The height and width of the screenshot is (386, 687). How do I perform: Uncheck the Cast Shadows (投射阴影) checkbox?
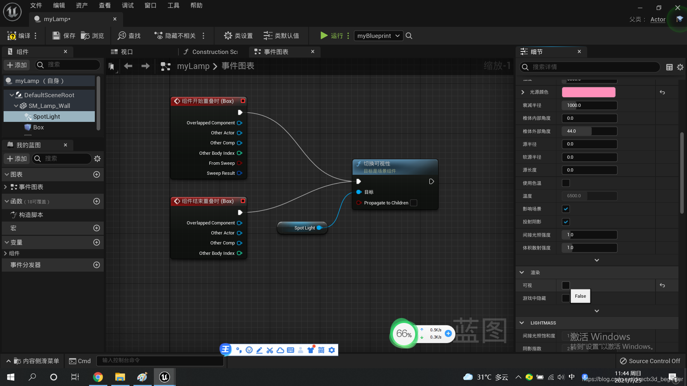pyautogui.click(x=566, y=222)
